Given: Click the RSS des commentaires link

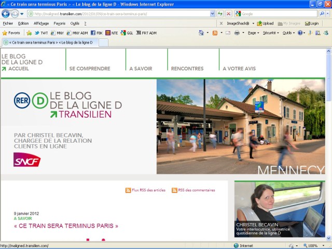Looking at the screenshot, I should (196, 190).
